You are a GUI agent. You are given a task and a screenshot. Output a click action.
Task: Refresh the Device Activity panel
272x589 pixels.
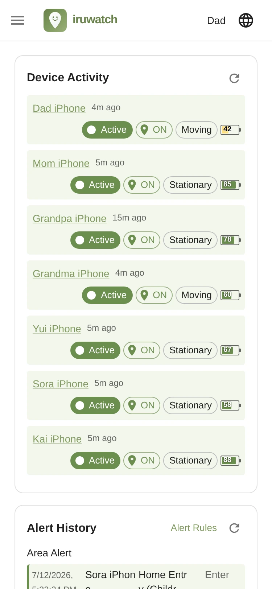(234, 78)
